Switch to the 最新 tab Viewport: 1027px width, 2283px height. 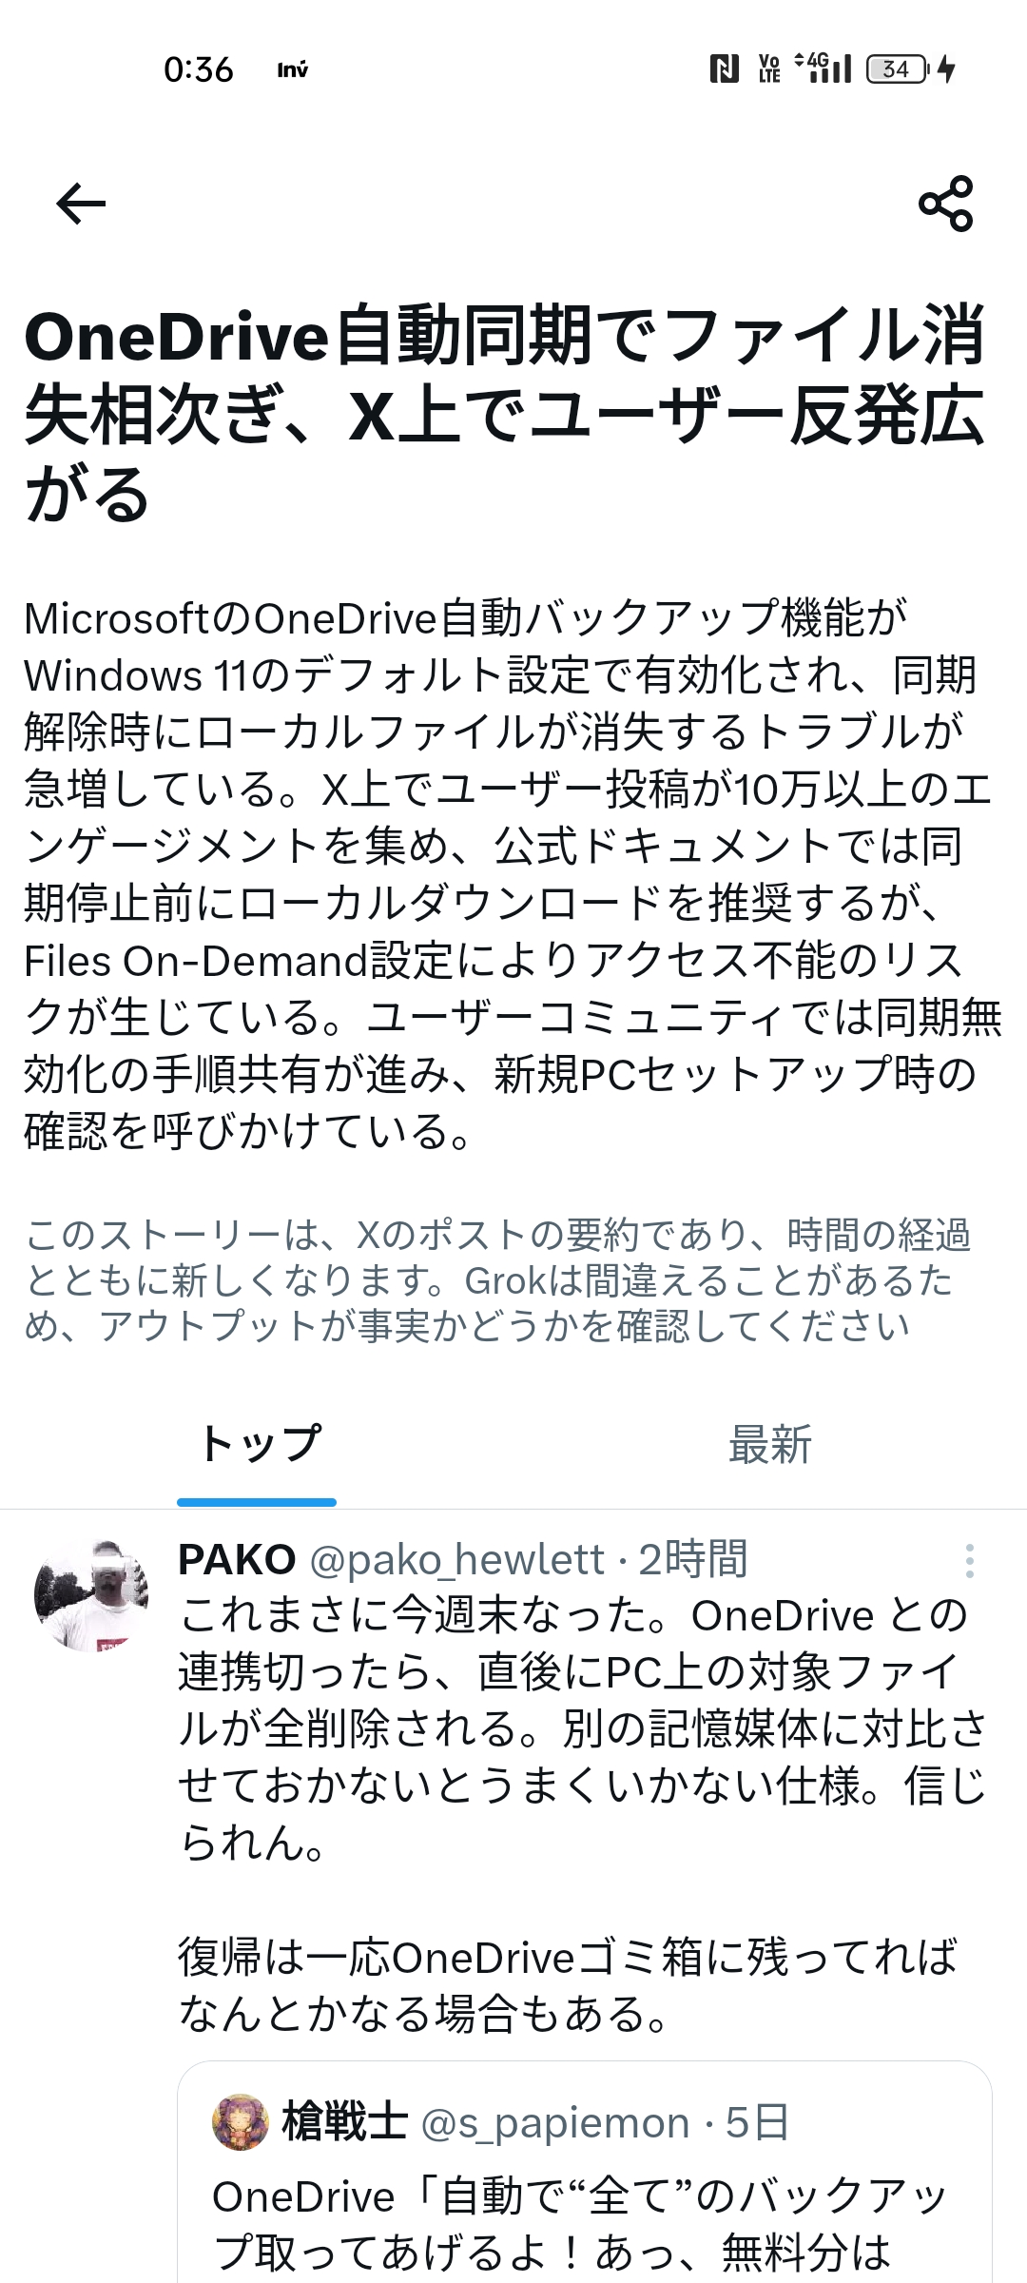tap(770, 1444)
